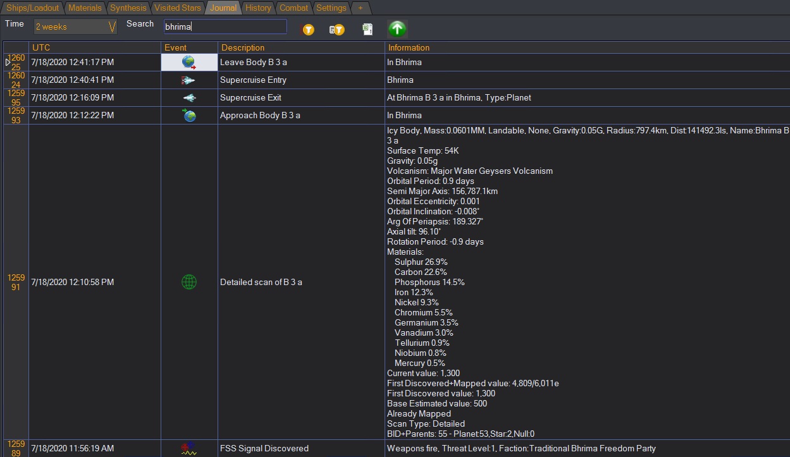Click Approach Body B 3 a event icon

click(189, 116)
